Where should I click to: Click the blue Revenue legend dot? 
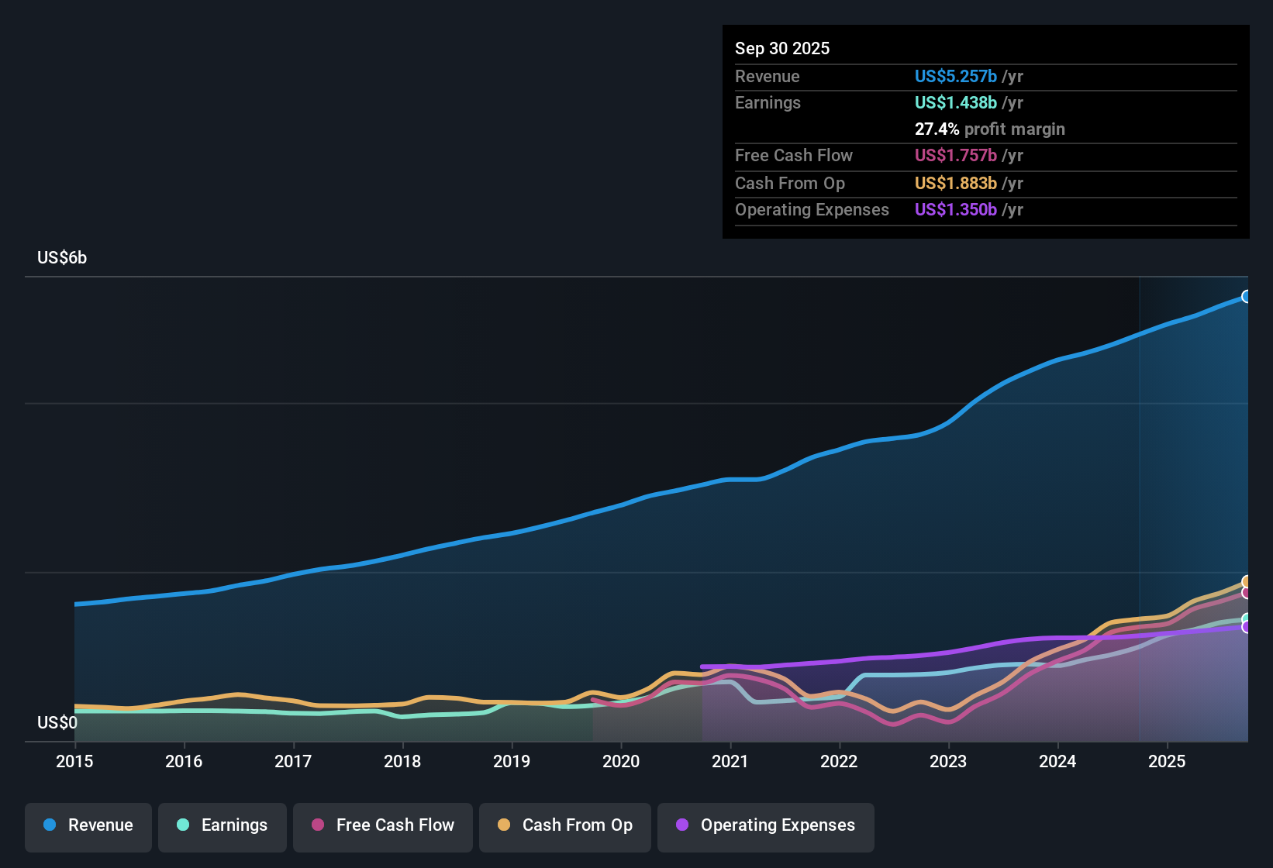coord(48,825)
